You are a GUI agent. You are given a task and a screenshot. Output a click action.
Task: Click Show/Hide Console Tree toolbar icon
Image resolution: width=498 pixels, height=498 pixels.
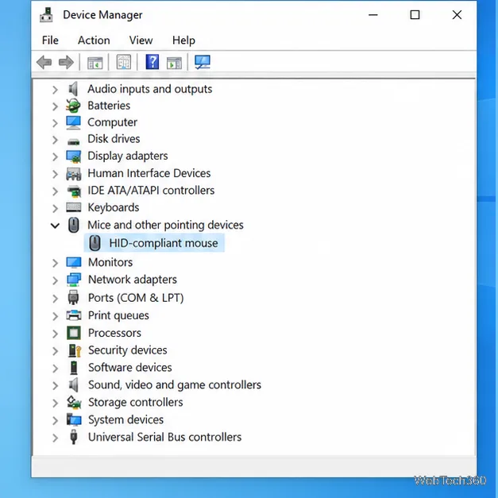pyautogui.click(x=95, y=63)
